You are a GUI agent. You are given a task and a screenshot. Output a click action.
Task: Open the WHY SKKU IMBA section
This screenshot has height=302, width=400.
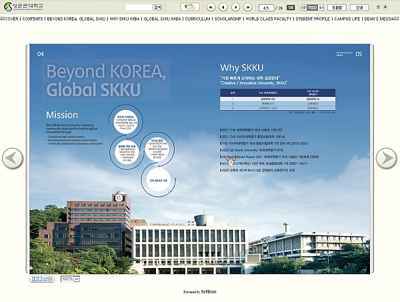125,19
